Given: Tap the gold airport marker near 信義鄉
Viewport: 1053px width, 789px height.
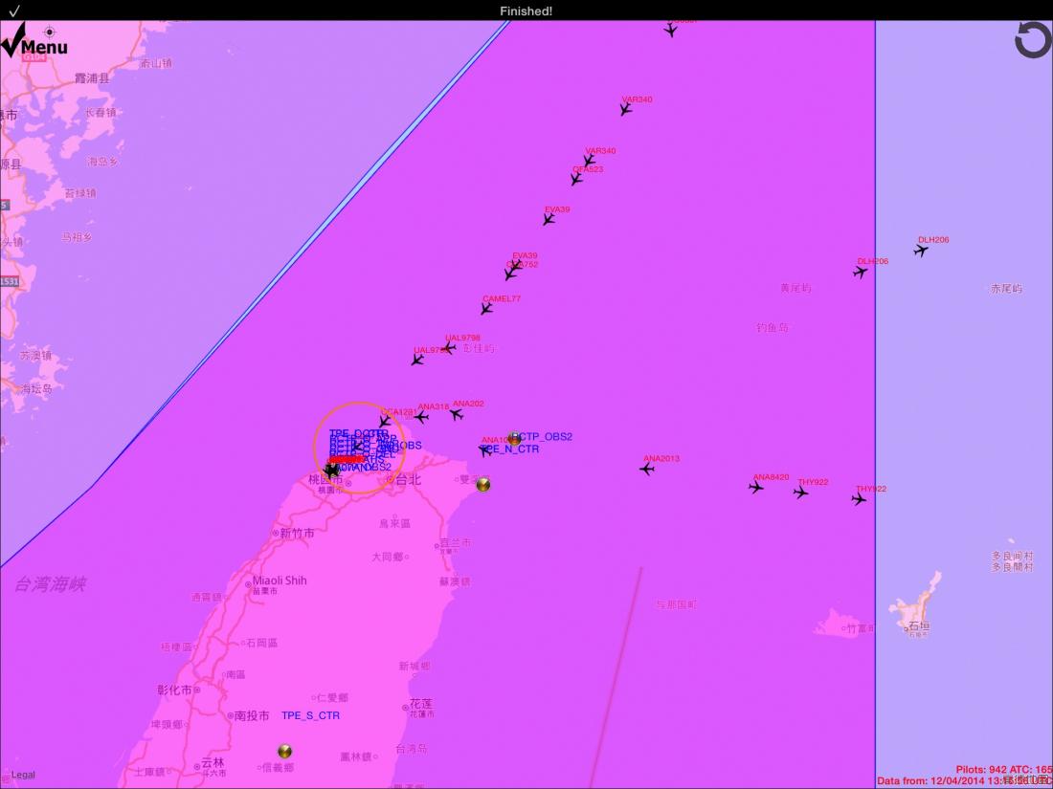Looking at the screenshot, I should click(x=284, y=751).
